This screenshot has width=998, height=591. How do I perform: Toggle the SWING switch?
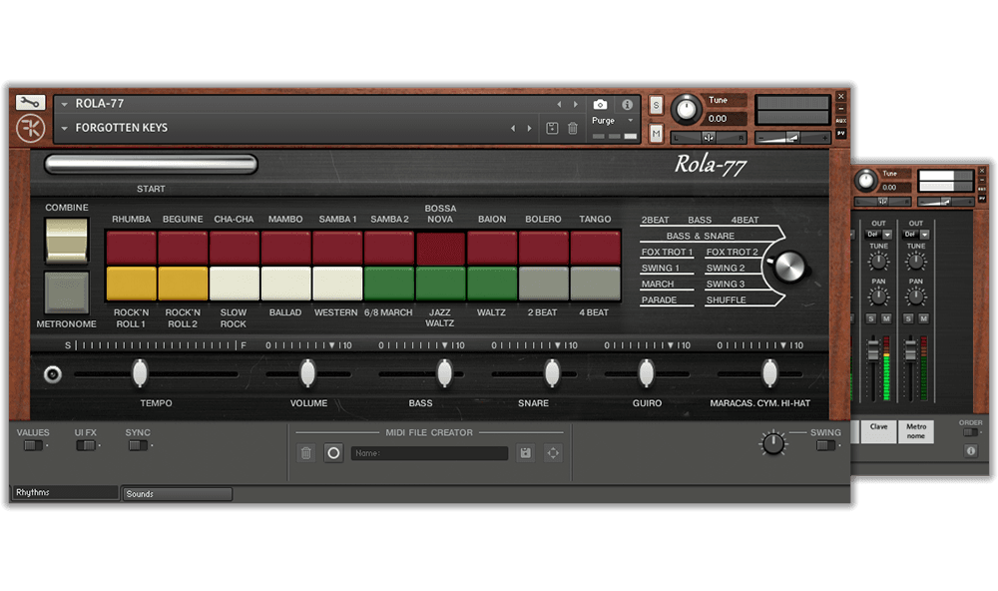[825, 445]
